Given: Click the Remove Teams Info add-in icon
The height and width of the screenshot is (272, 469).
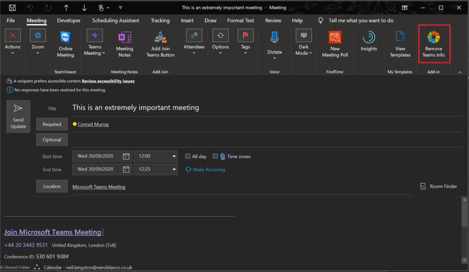Looking at the screenshot, I should [x=433, y=44].
